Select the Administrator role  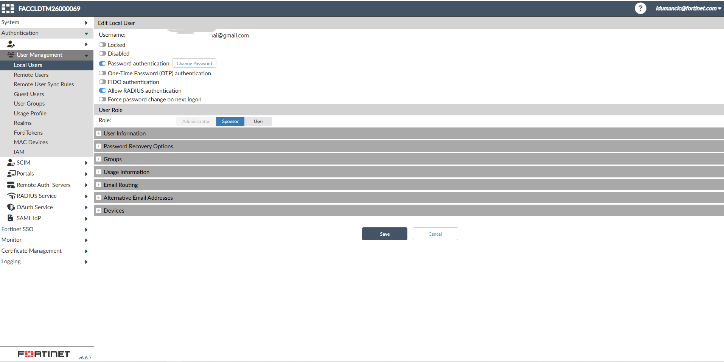click(x=196, y=121)
